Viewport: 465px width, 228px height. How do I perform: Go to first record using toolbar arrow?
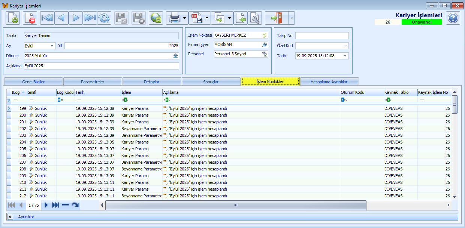click(x=47, y=18)
